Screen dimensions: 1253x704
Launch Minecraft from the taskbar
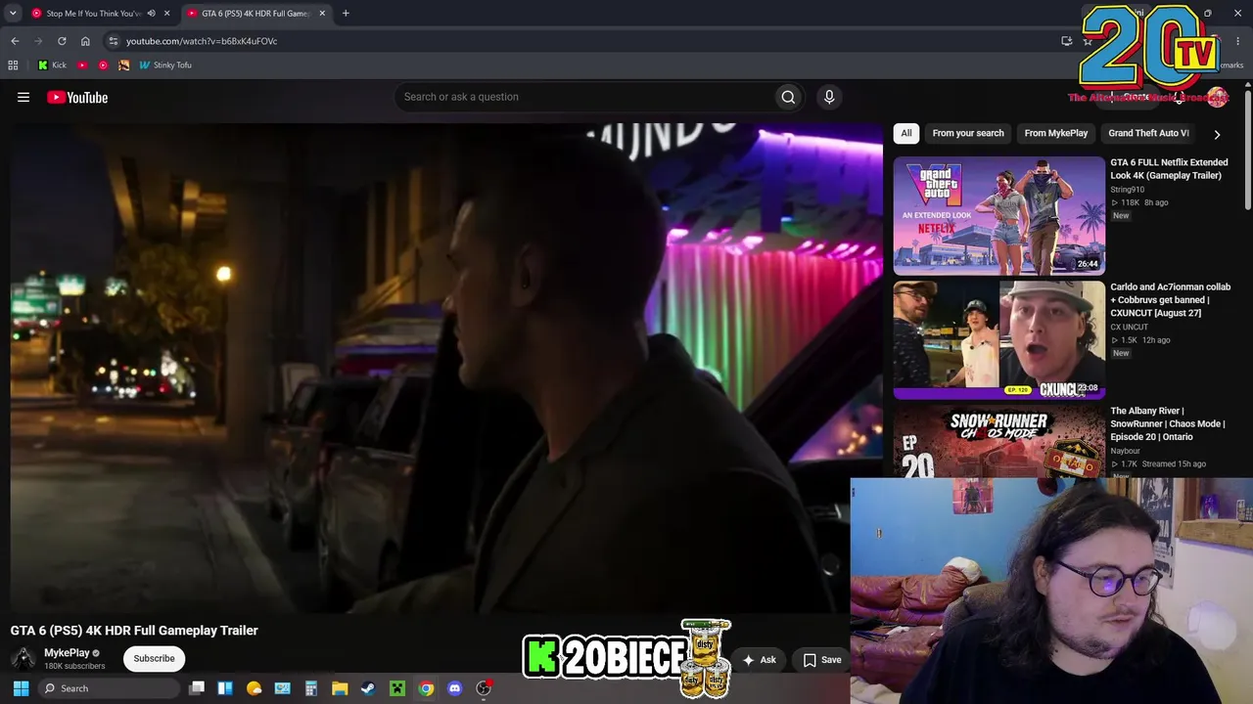tap(397, 688)
